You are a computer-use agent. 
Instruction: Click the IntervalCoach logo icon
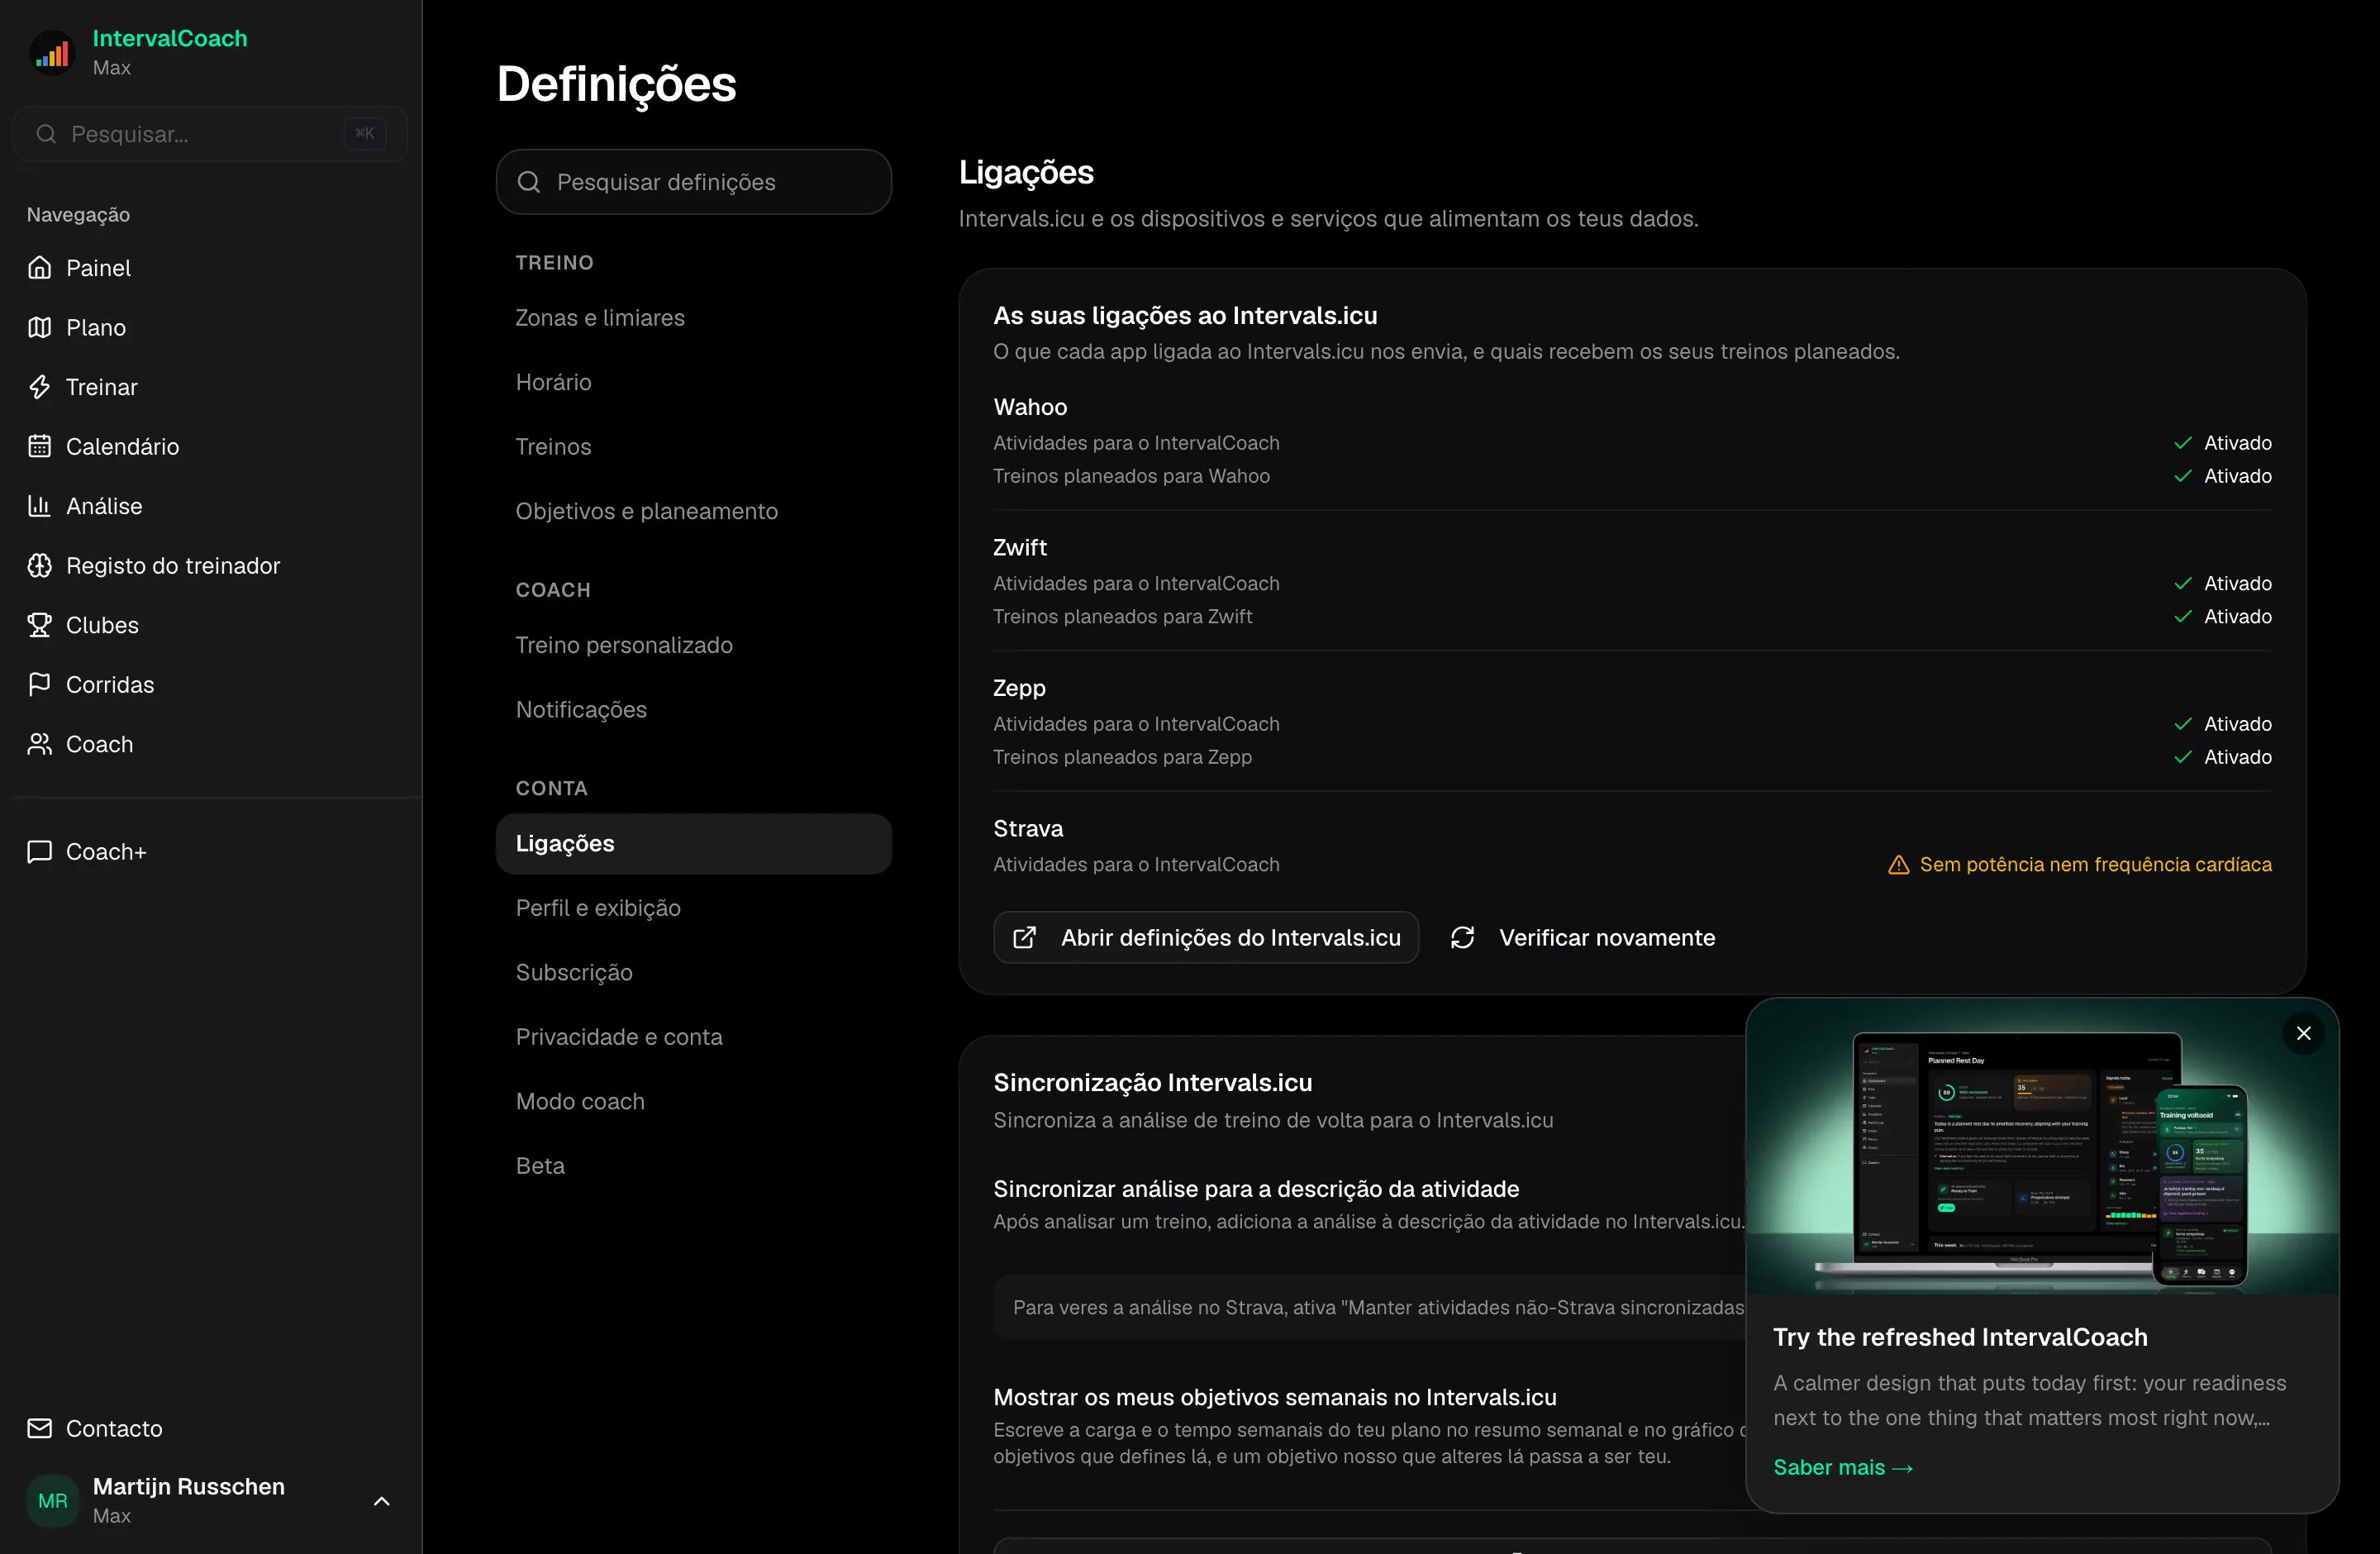[x=52, y=53]
